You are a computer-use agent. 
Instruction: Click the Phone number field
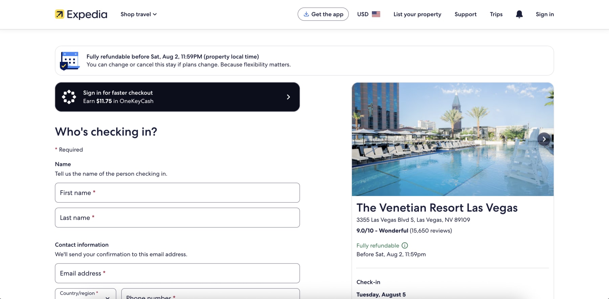[210, 295]
